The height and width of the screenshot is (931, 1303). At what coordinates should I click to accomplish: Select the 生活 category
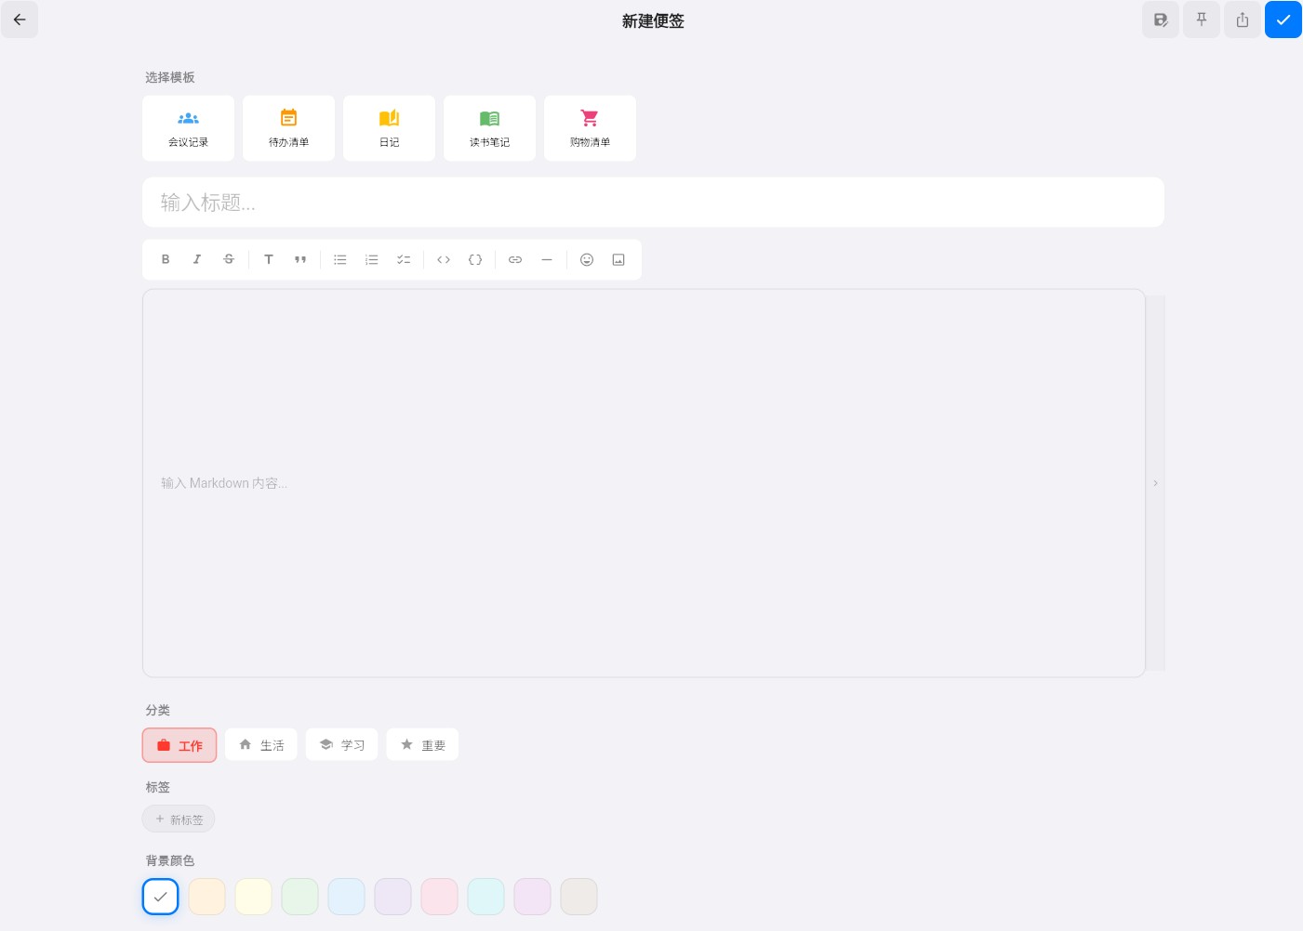point(261,745)
